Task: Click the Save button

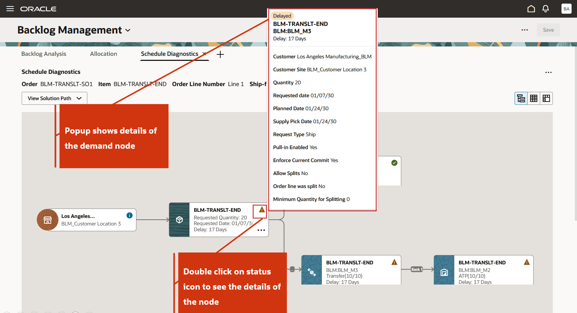Action: 548,30
